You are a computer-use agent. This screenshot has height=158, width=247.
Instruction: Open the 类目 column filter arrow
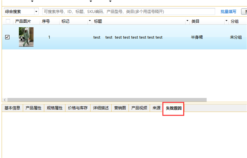226,21
